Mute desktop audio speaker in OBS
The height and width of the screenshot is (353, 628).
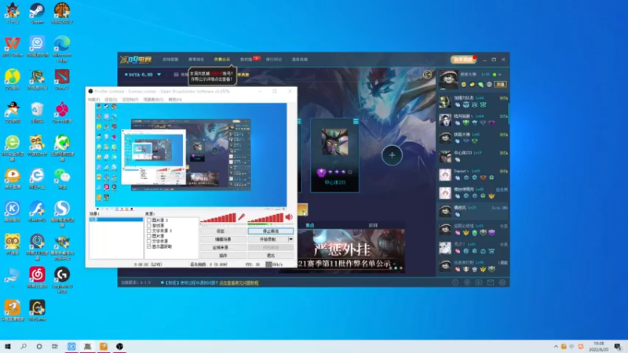[x=289, y=217]
